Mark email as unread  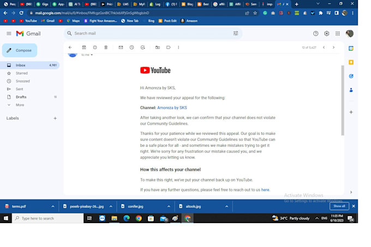click(x=121, y=47)
